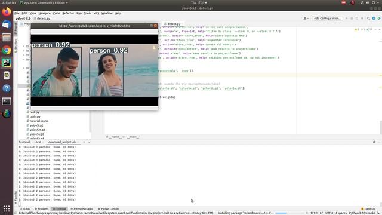Open test.py in project tree

(35, 112)
